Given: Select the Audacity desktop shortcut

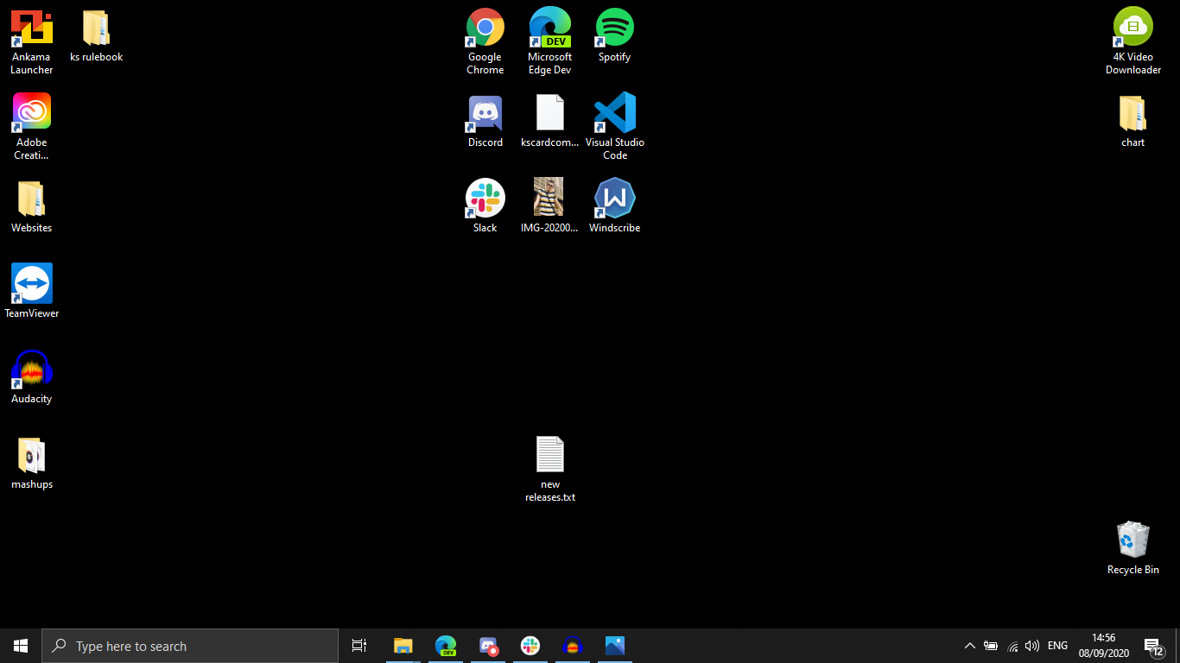Looking at the screenshot, I should click(32, 376).
